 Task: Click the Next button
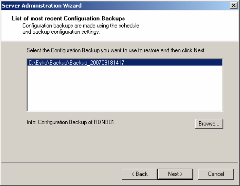coord(175,174)
